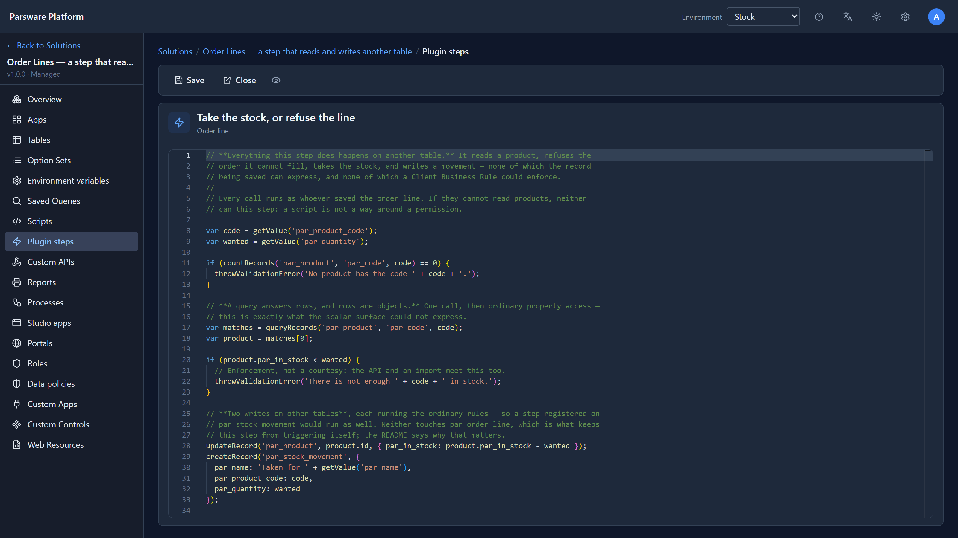
Task: Click the Plugin steps lightning icon
Action: click(17, 241)
